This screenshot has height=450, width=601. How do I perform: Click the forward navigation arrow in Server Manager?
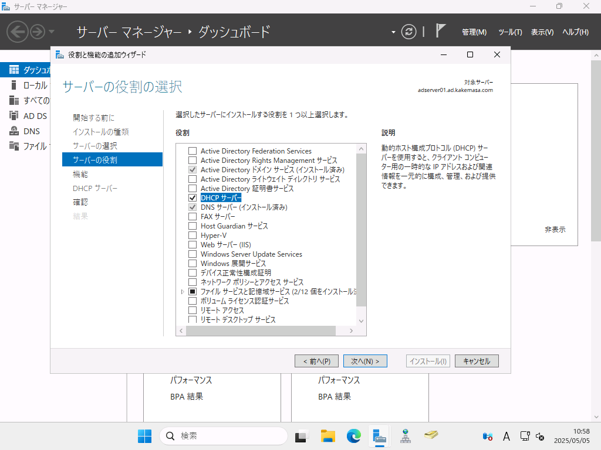pyautogui.click(x=38, y=32)
